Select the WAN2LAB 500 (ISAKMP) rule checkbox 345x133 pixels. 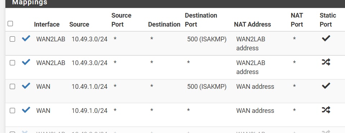[x=12, y=39]
